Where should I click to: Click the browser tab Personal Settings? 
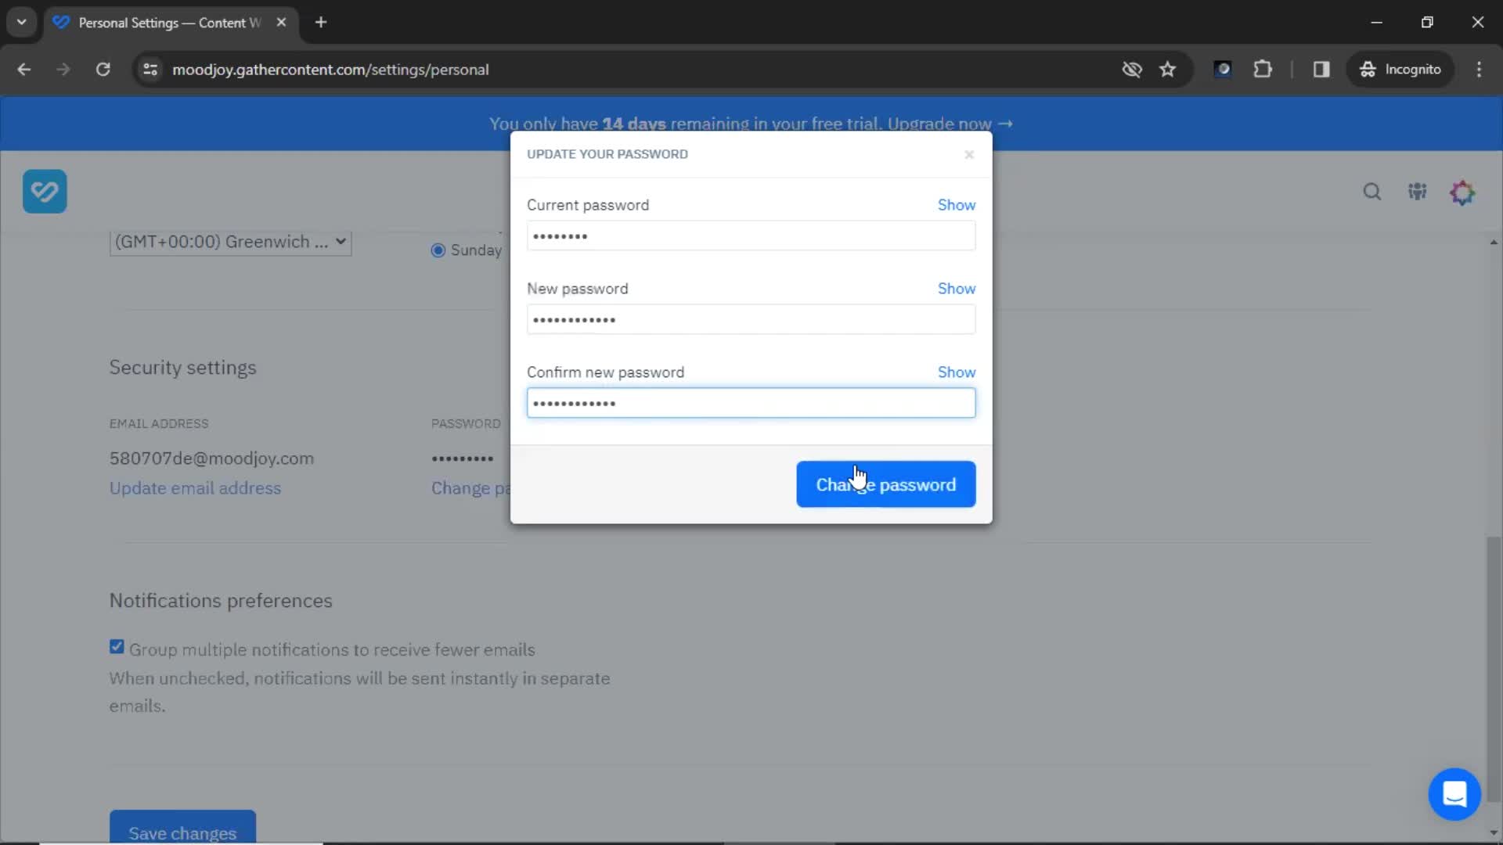(x=171, y=23)
